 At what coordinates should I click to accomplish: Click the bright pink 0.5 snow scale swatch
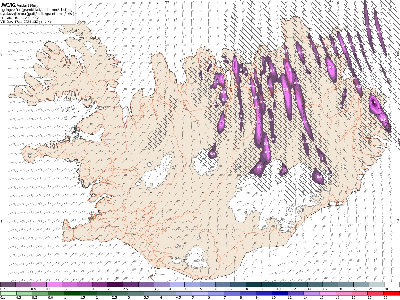click(54, 285)
